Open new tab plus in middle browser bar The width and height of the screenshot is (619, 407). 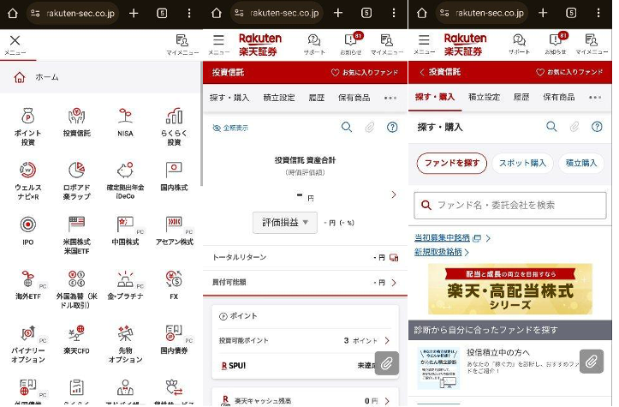pos(338,13)
